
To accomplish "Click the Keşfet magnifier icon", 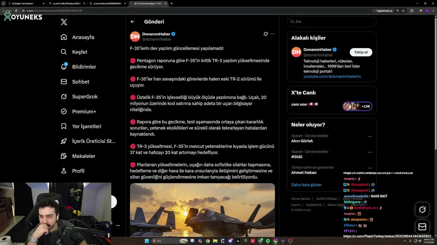I will click(x=64, y=52).
